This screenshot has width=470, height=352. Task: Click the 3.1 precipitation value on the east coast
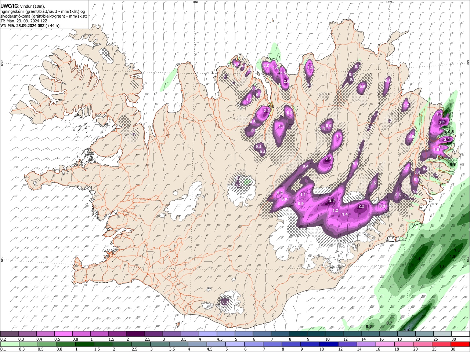[442, 123]
